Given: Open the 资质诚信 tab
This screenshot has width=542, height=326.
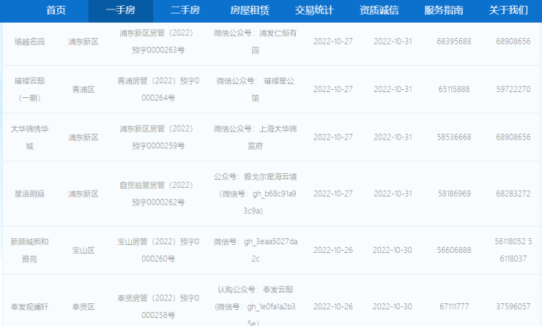Looking at the screenshot, I should click(379, 10).
